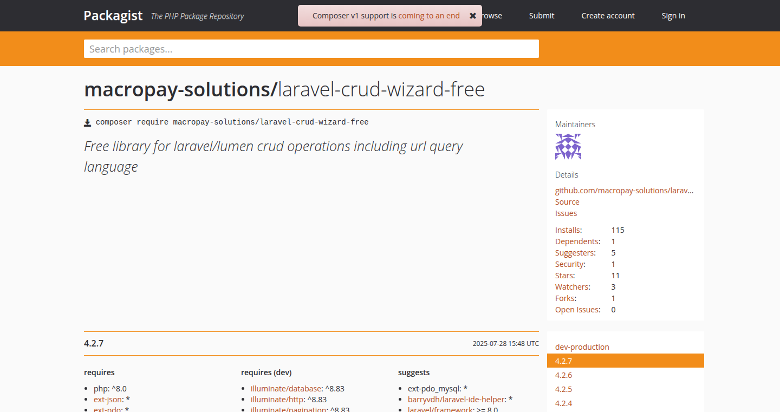Open illuminate/http dev requirement link
The height and width of the screenshot is (412, 780).
point(278,400)
